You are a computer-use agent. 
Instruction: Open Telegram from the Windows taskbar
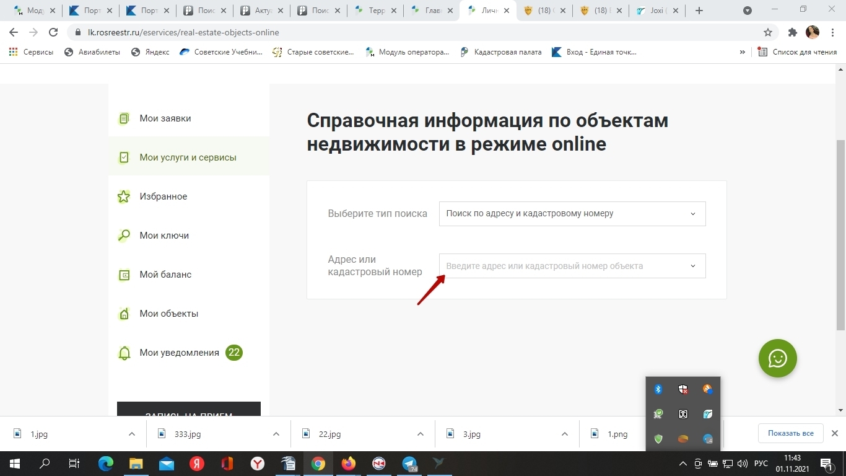[x=409, y=464]
